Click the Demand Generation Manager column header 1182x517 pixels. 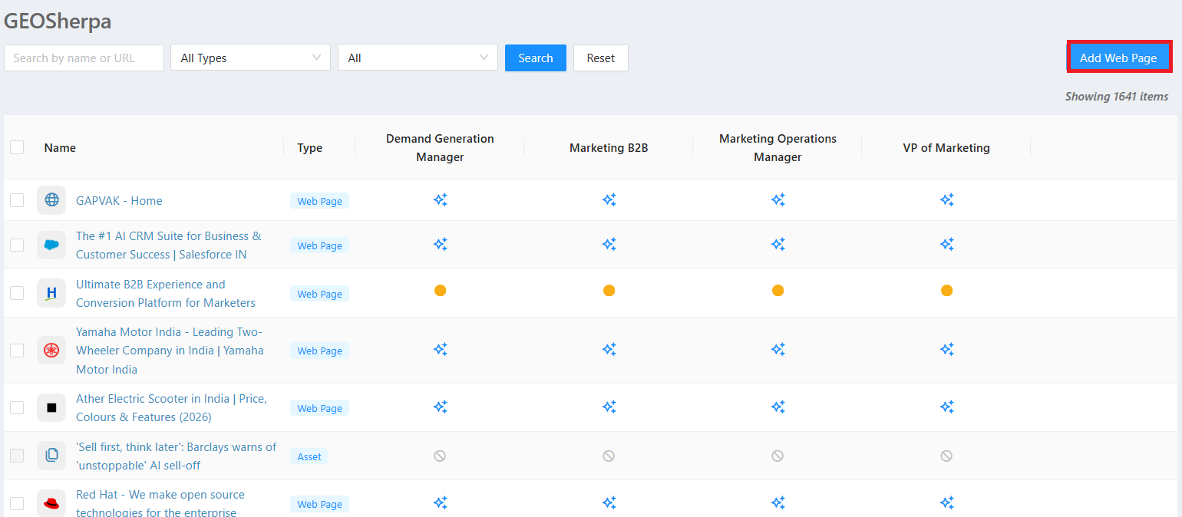click(x=440, y=147)
